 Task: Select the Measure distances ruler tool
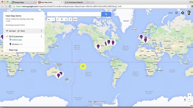click(x=75, y=19)
